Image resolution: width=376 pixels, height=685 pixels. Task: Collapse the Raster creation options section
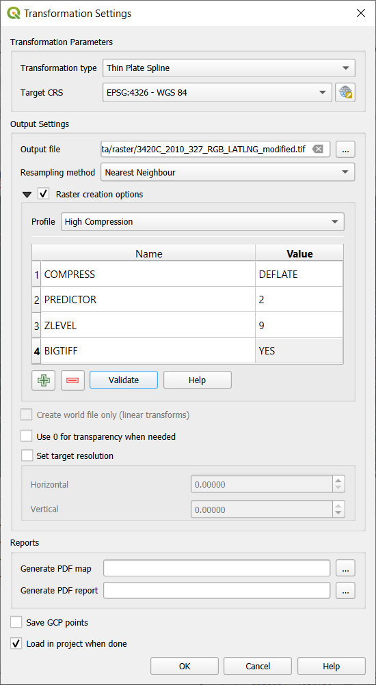pos(27,195)
